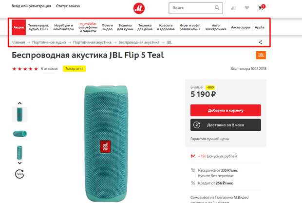
Task: Click the search magnifier icon
Action: 217,8
